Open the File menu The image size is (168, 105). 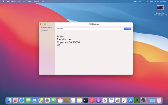coord(19,1)
